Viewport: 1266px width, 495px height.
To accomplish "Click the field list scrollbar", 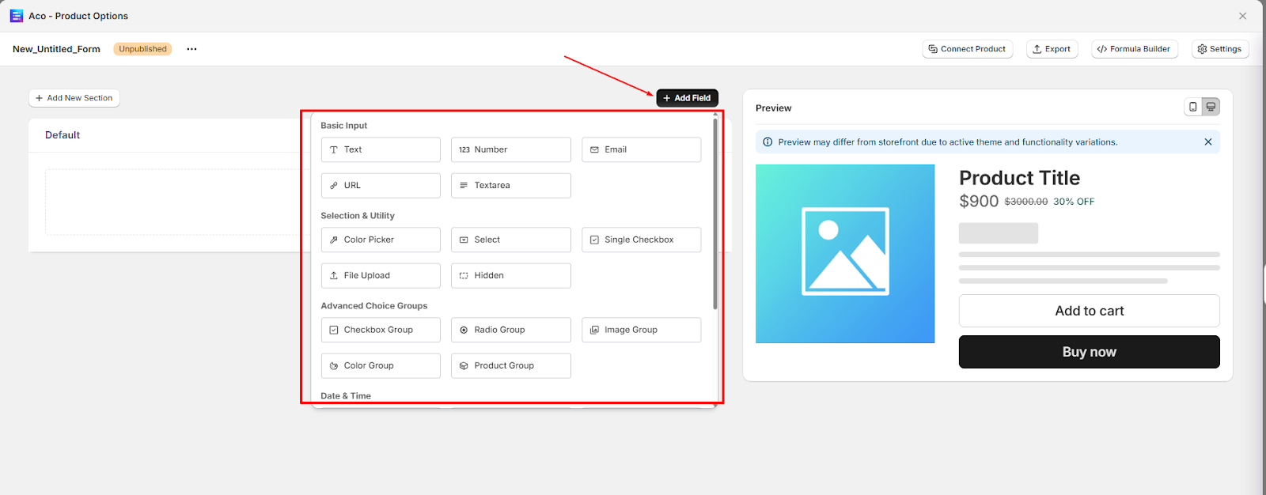I will 715,213.
